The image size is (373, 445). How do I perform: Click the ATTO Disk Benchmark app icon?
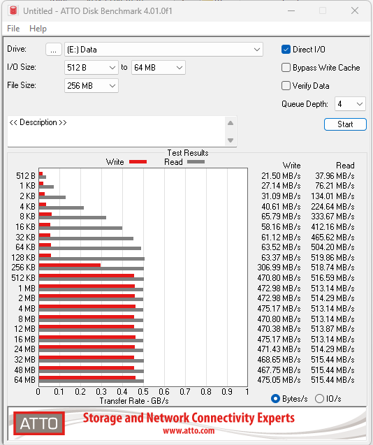(x=13, y=10)
